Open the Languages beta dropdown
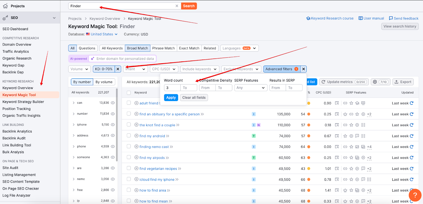The image size is (423, 204). [240, 48]
